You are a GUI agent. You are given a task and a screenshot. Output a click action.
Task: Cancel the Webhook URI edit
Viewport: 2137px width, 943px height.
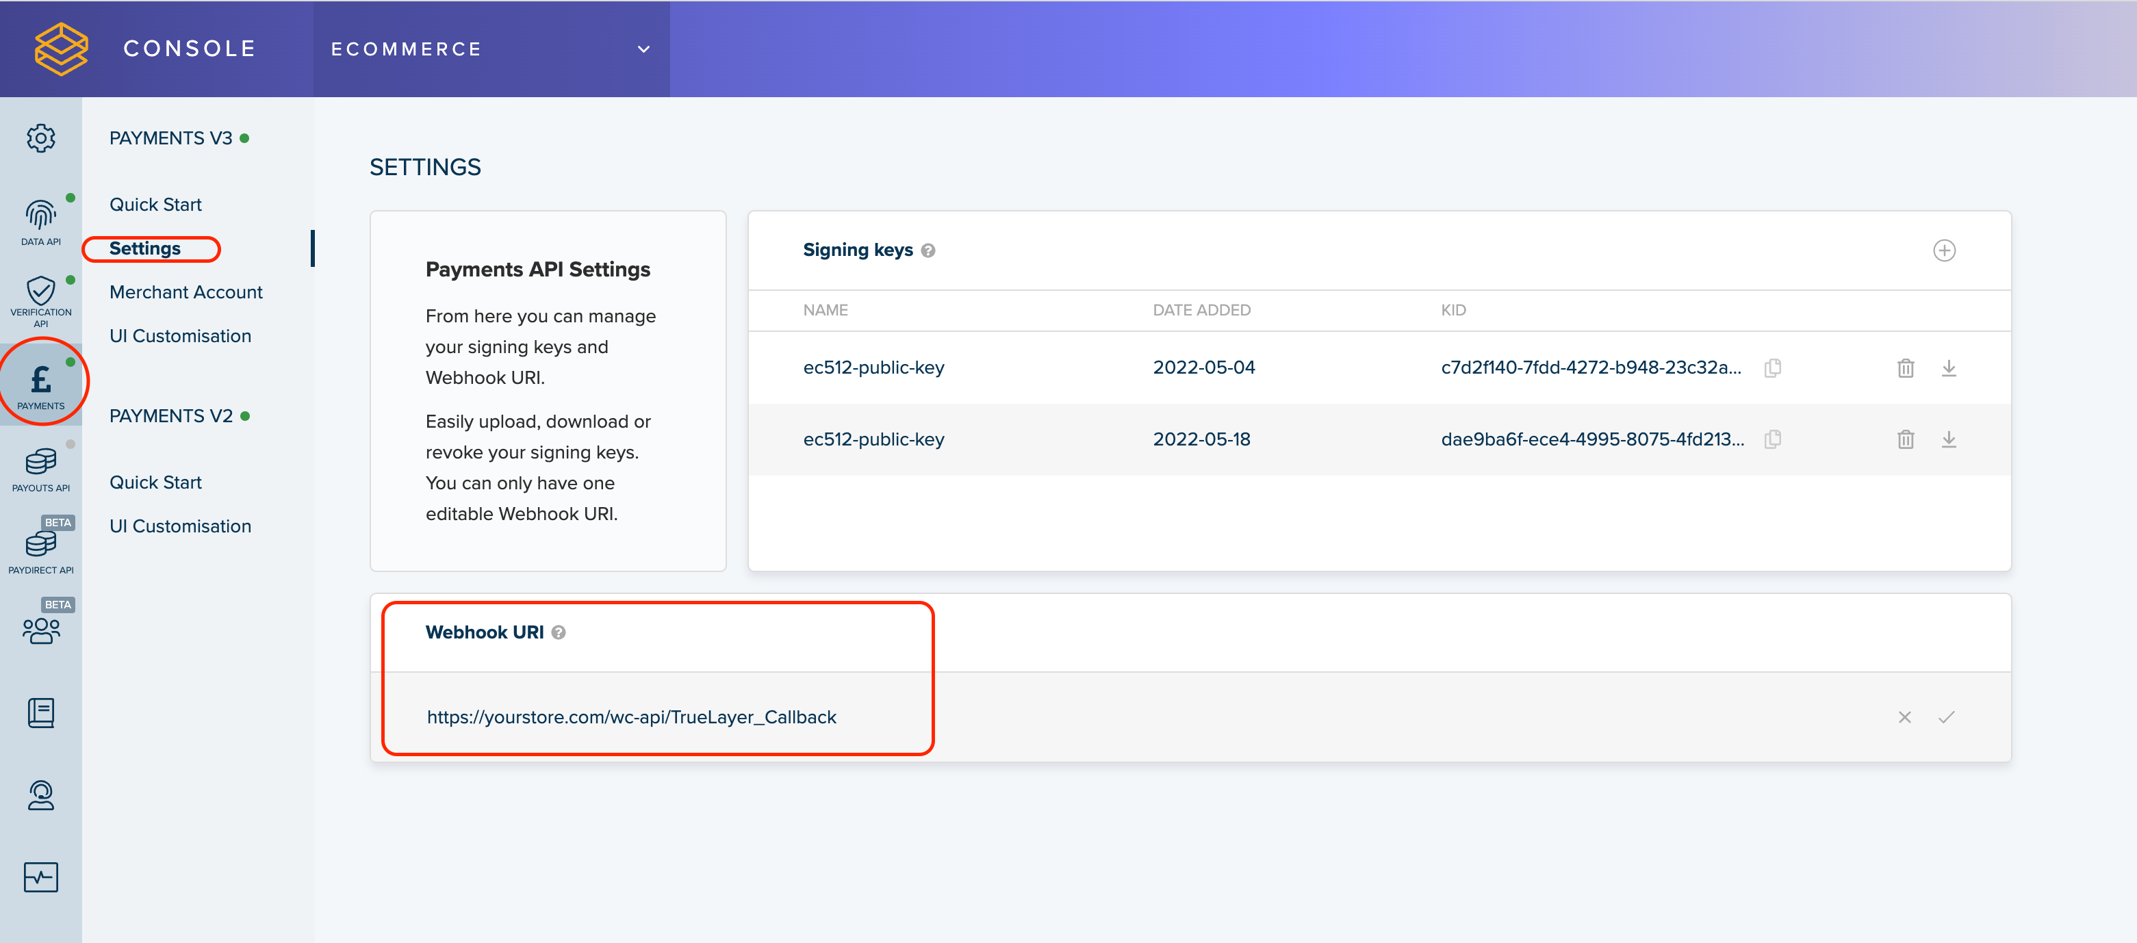1904,717
